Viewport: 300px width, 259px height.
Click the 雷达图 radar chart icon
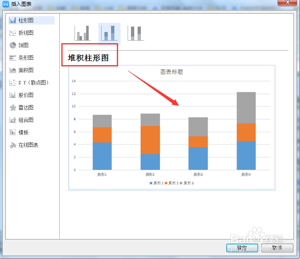point(13,108)
